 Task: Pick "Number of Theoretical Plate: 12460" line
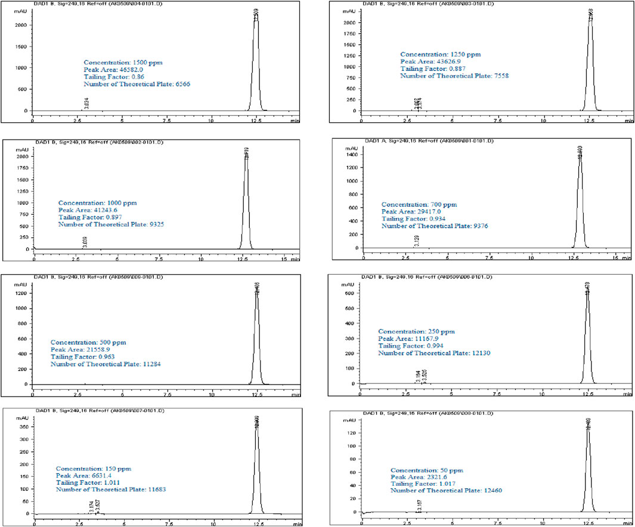tap(446, 491)
